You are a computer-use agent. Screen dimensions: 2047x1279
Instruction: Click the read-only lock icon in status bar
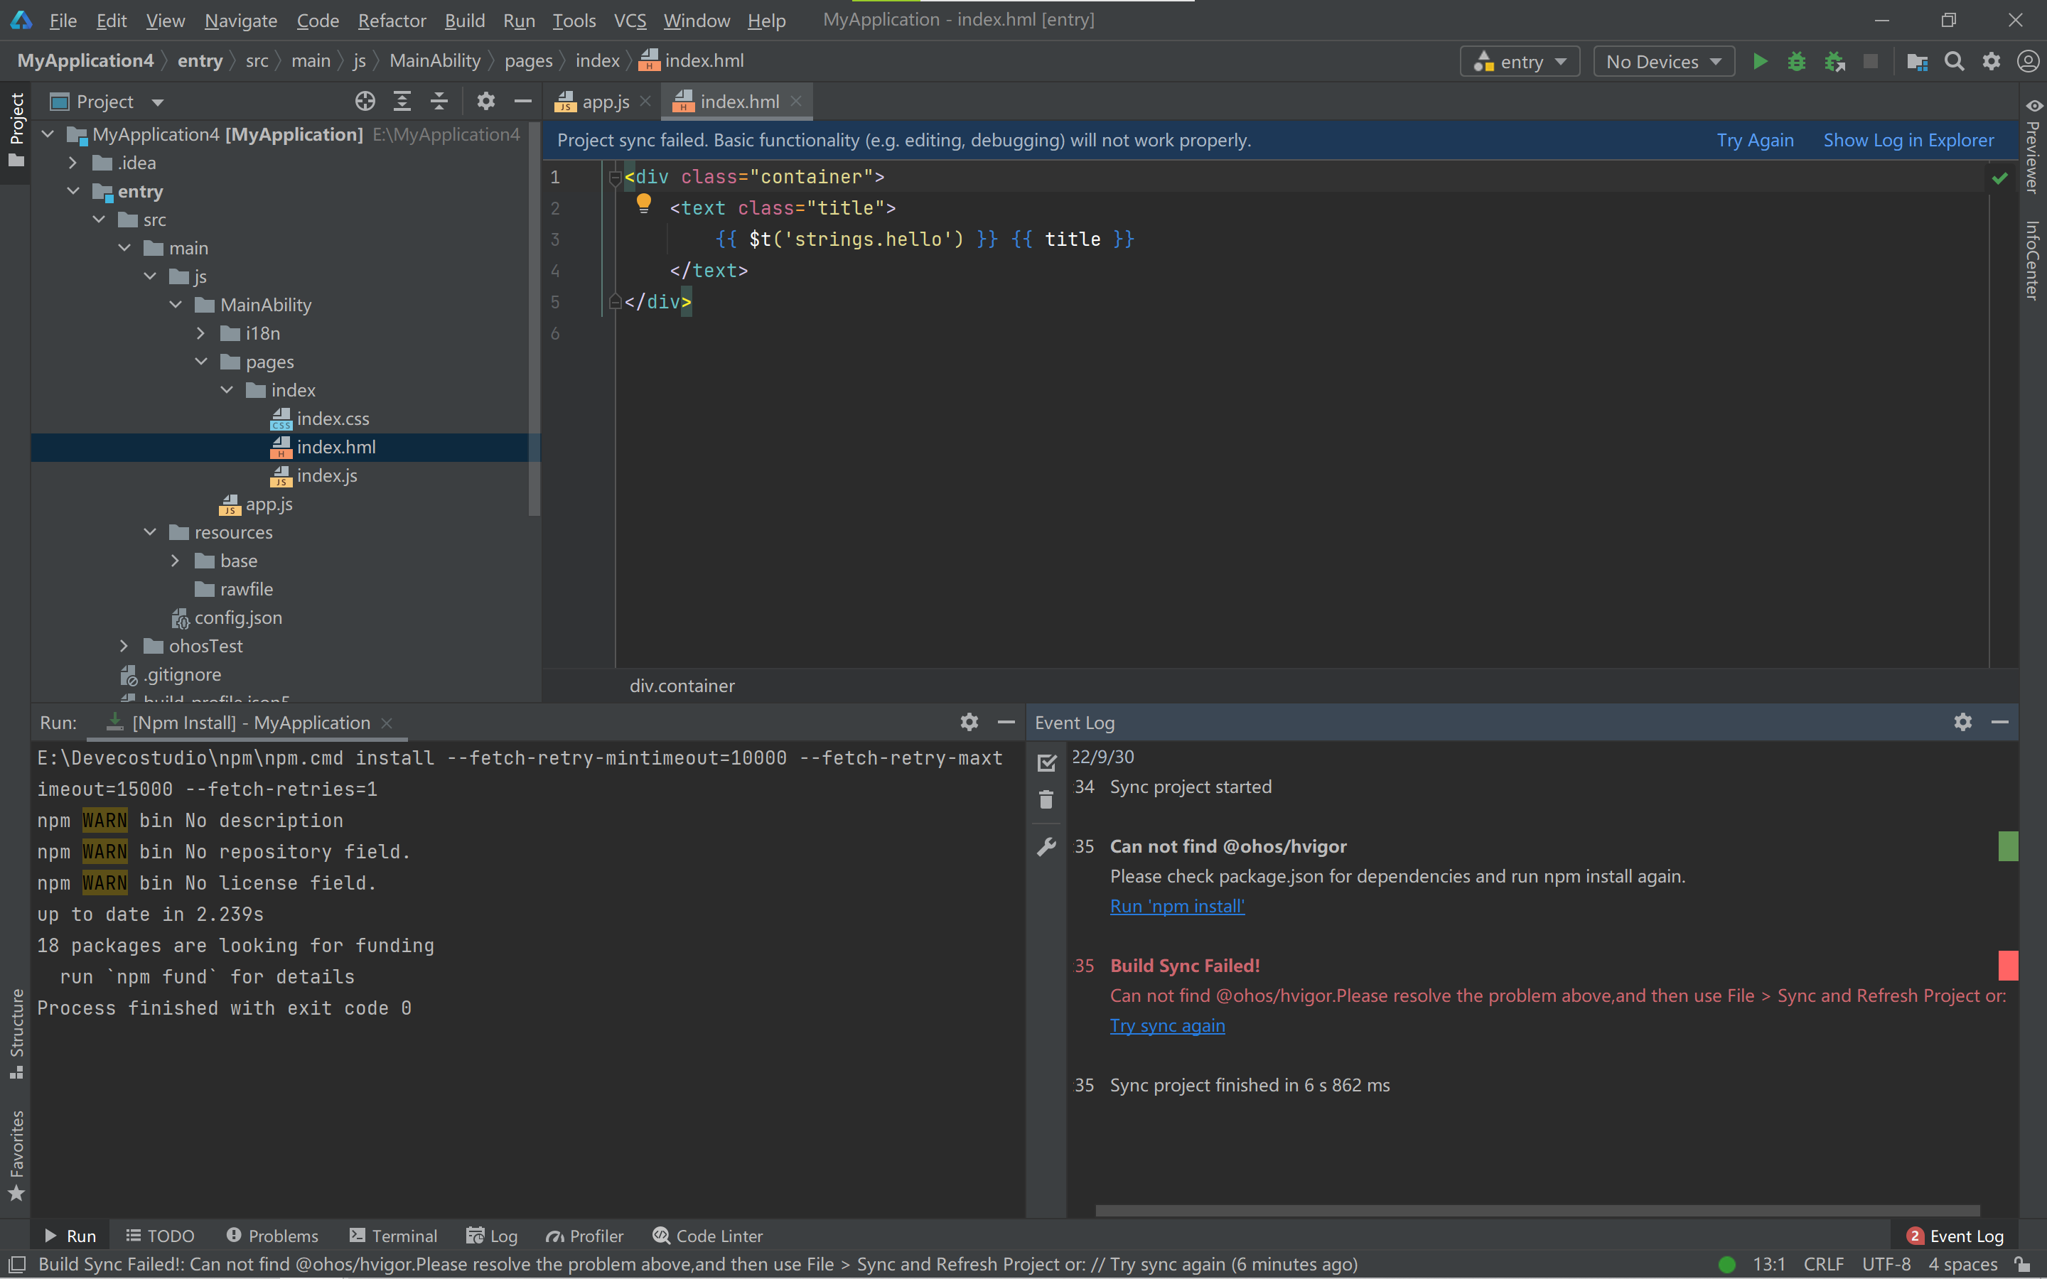click(2022, 1264)
